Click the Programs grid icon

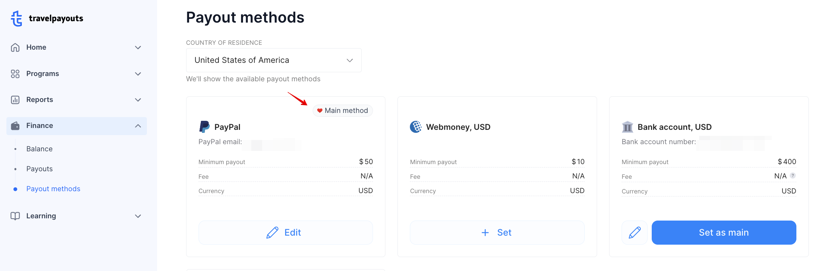click(x=15, y=74)
